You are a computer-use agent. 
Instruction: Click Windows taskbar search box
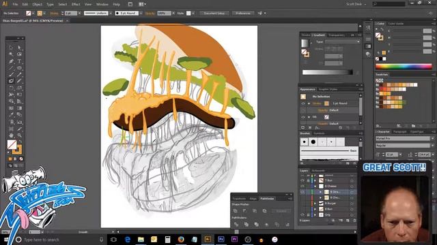coord(59,240)
